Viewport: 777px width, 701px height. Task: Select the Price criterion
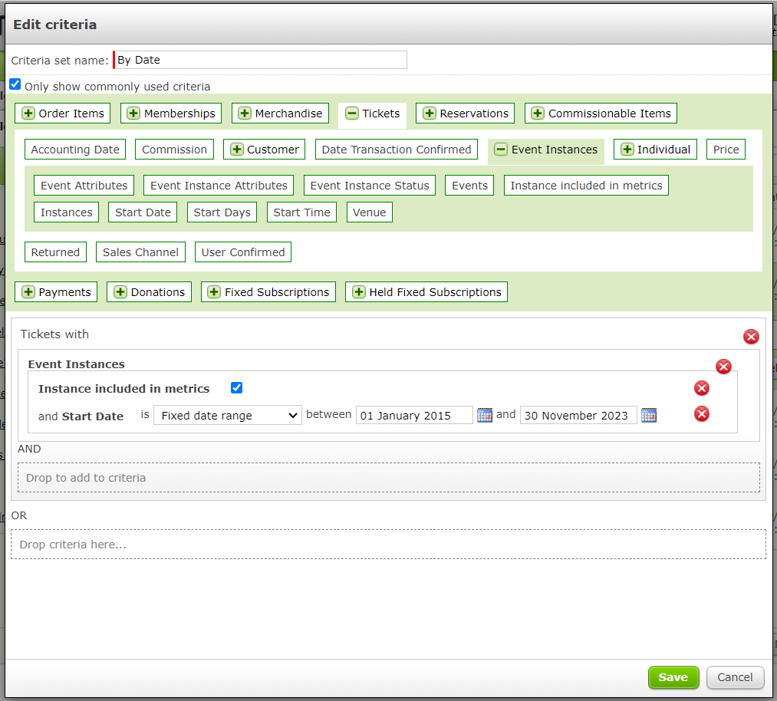(726, 149)
